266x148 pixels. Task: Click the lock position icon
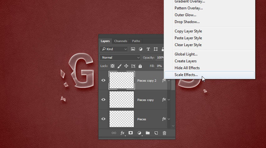pyautogui.click(x=126, y=66)
